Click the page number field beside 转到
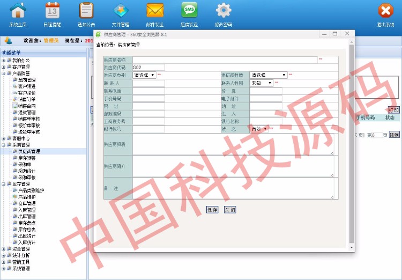402x280 pixels. click(x=377, y=135)
